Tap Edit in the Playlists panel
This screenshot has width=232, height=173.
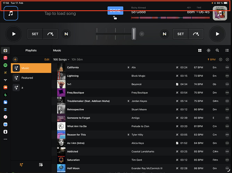point(47,60)
